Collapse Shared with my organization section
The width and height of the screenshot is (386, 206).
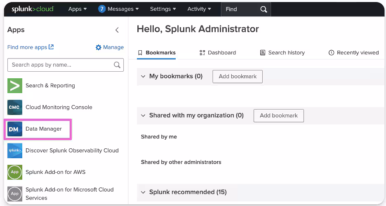click(143, 116)
